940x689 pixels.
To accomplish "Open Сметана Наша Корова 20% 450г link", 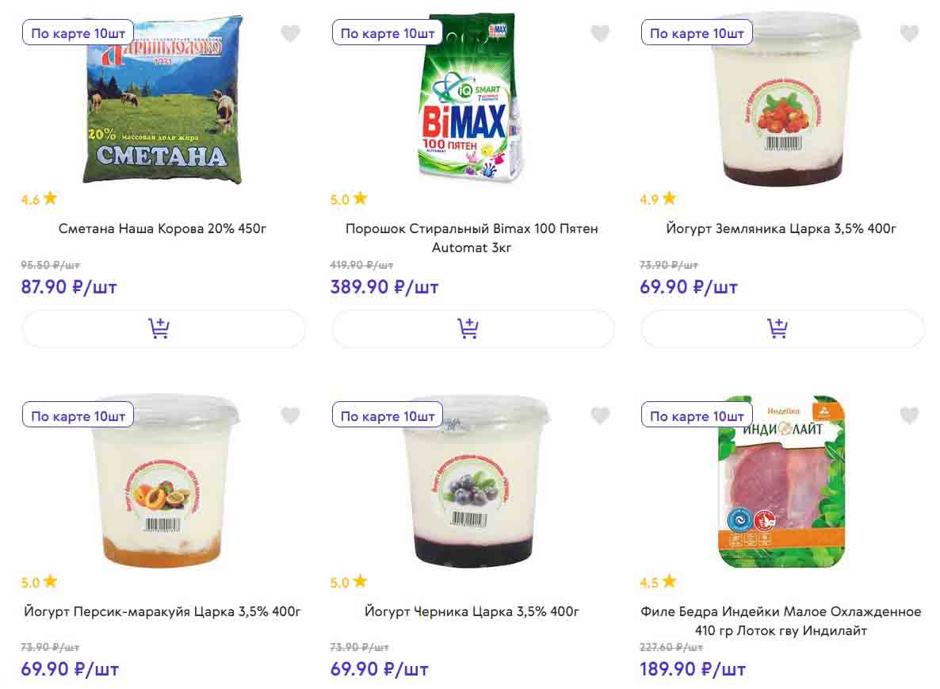I will (x=162, y=229).
